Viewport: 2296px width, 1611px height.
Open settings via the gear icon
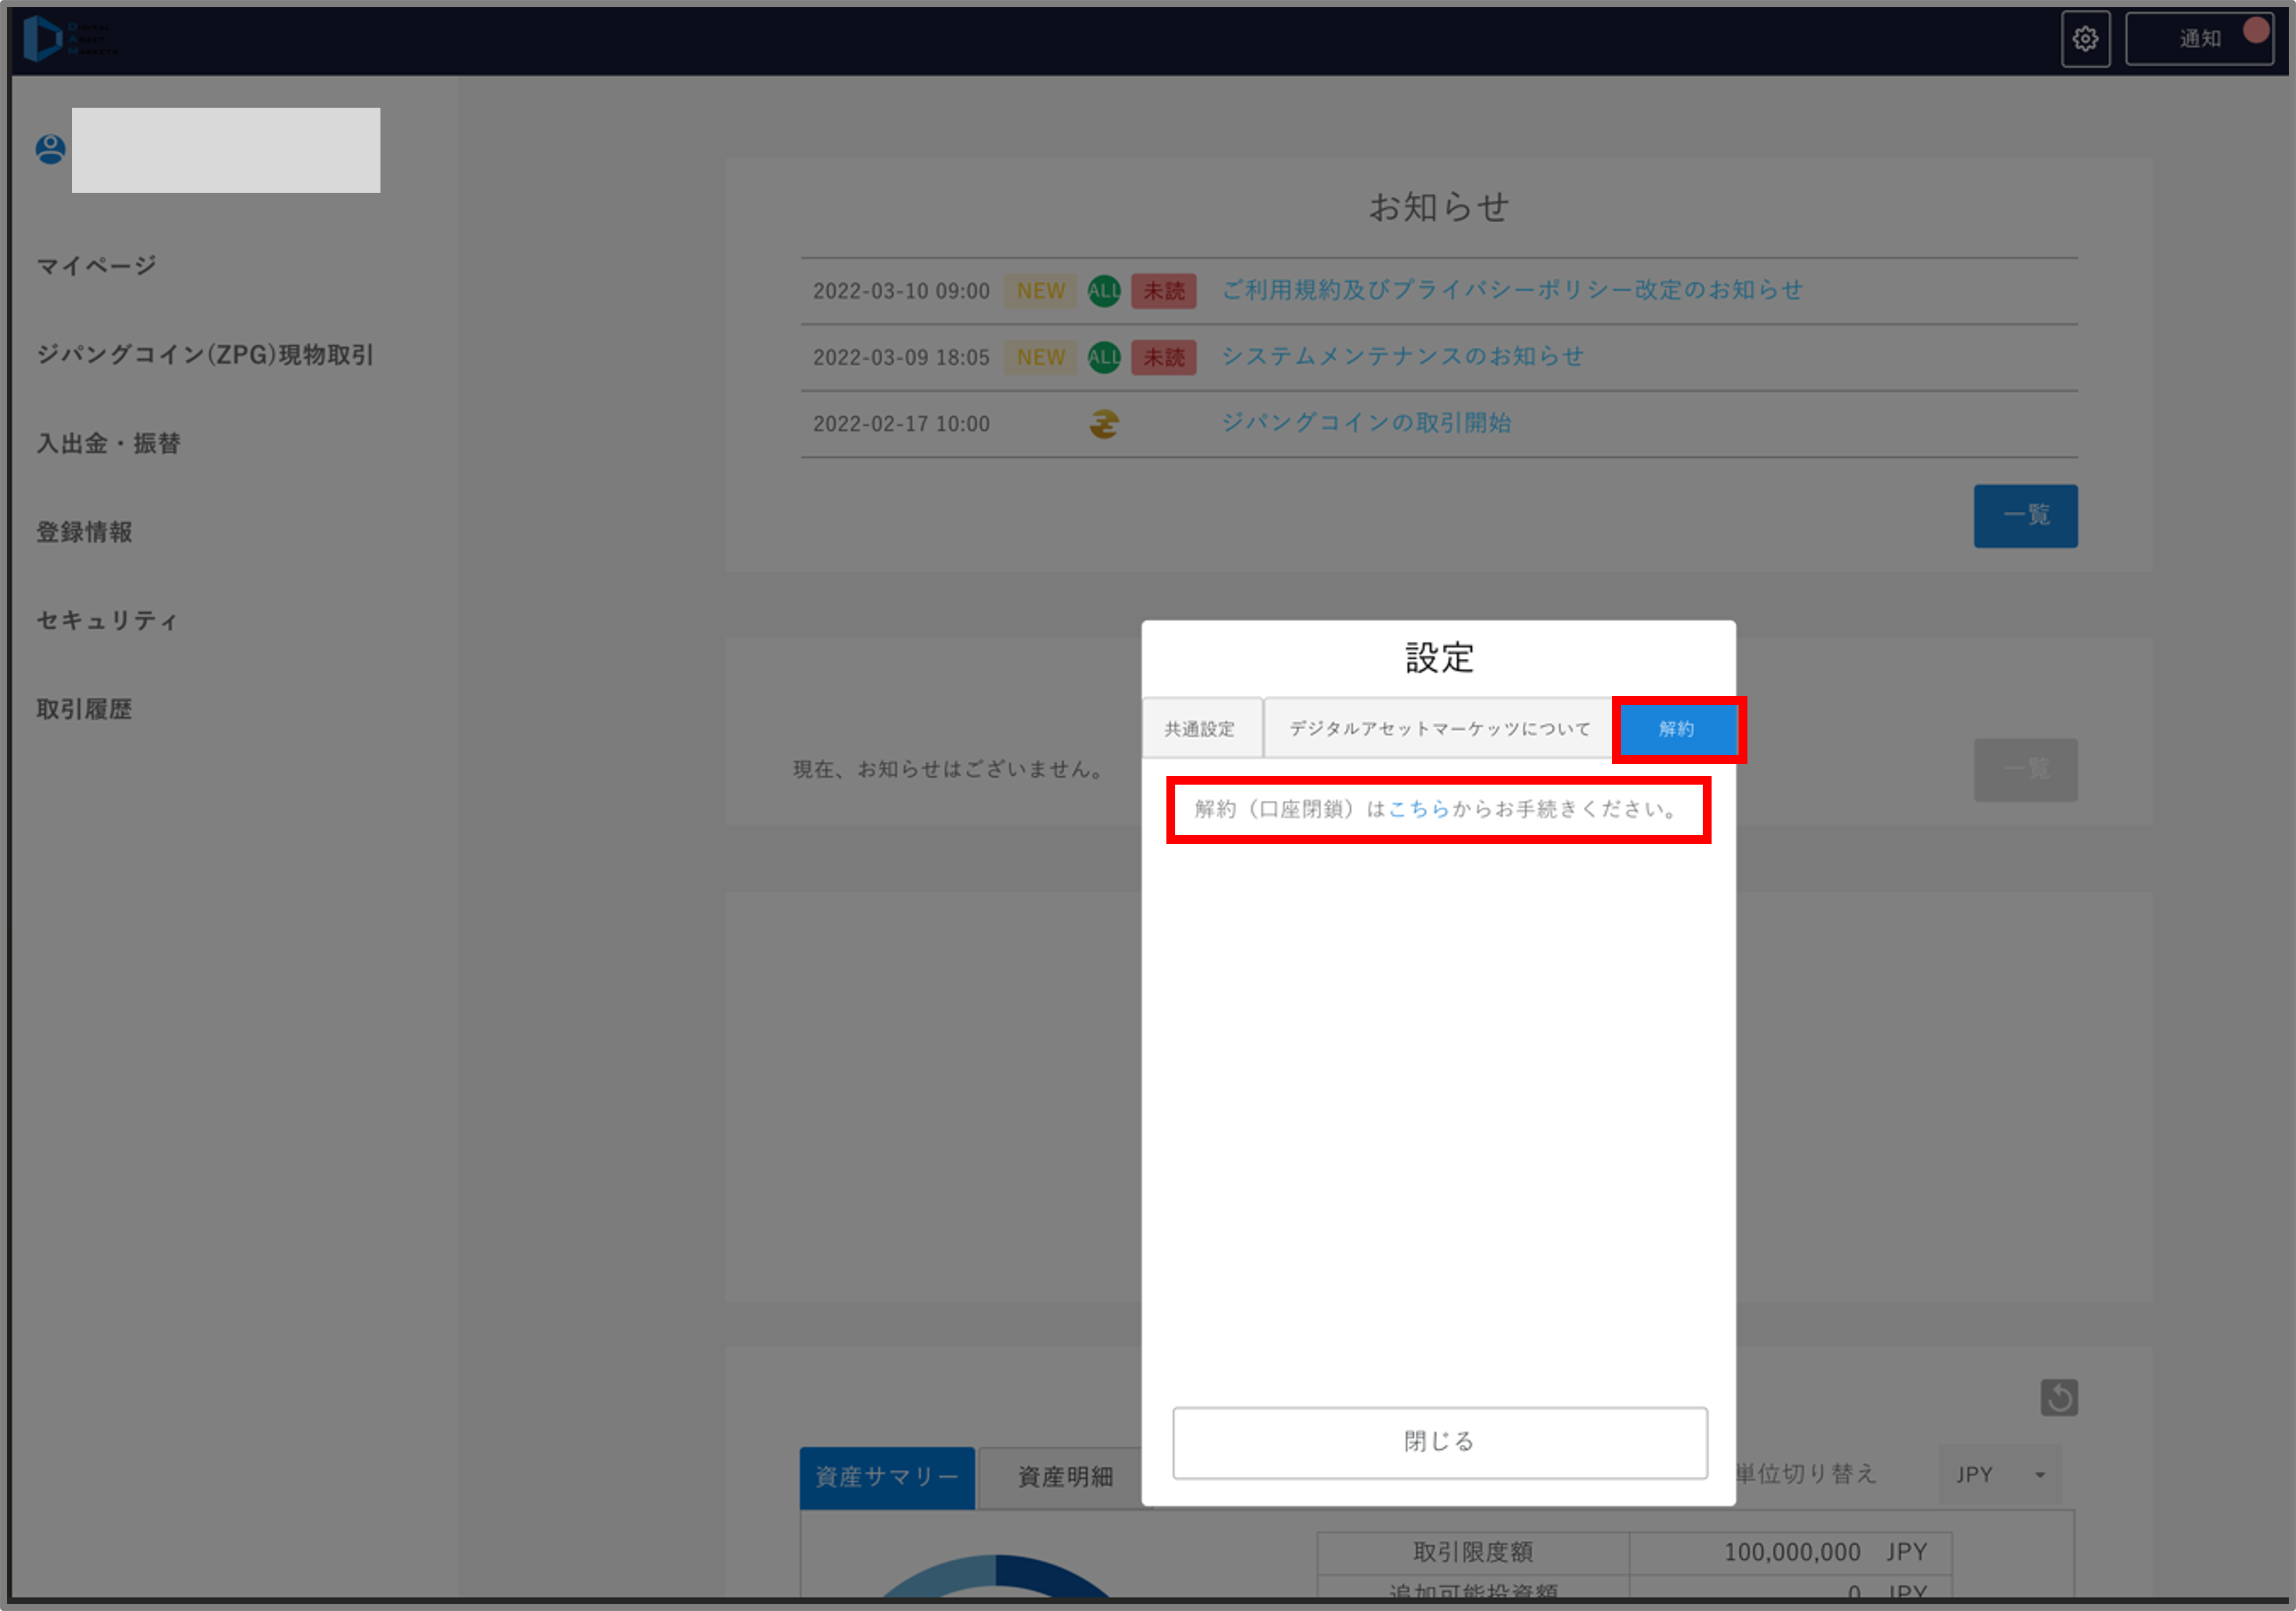2085,39
